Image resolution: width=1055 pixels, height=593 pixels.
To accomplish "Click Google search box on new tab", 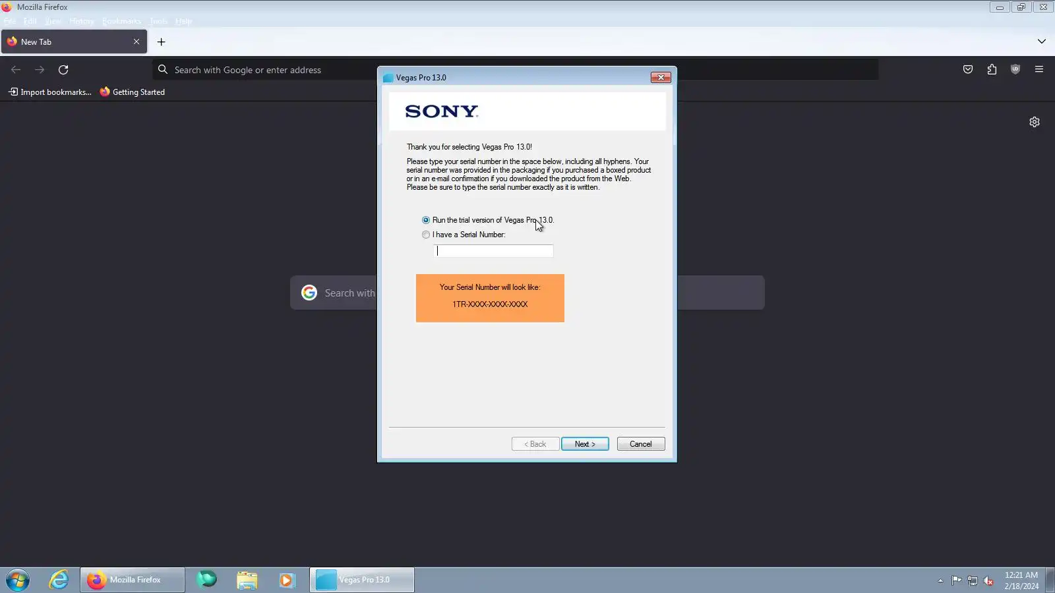I will click(x=527, y=293).
